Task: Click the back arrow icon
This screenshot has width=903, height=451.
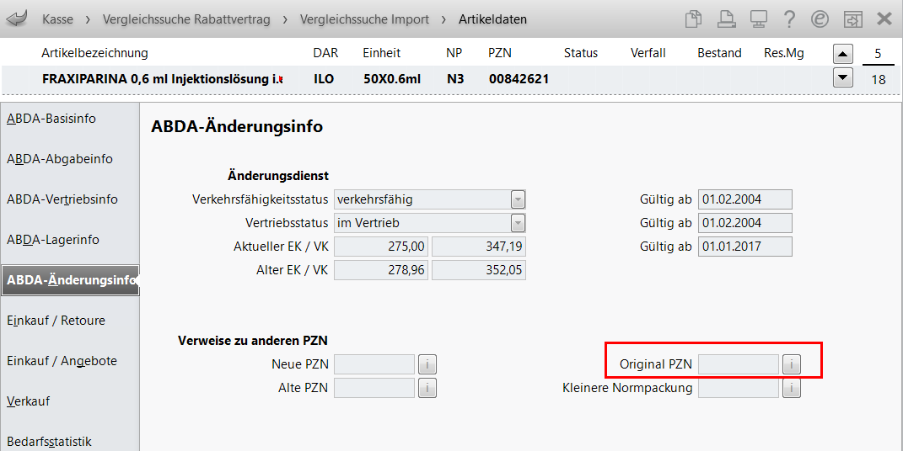Action: tap(17, 18)
